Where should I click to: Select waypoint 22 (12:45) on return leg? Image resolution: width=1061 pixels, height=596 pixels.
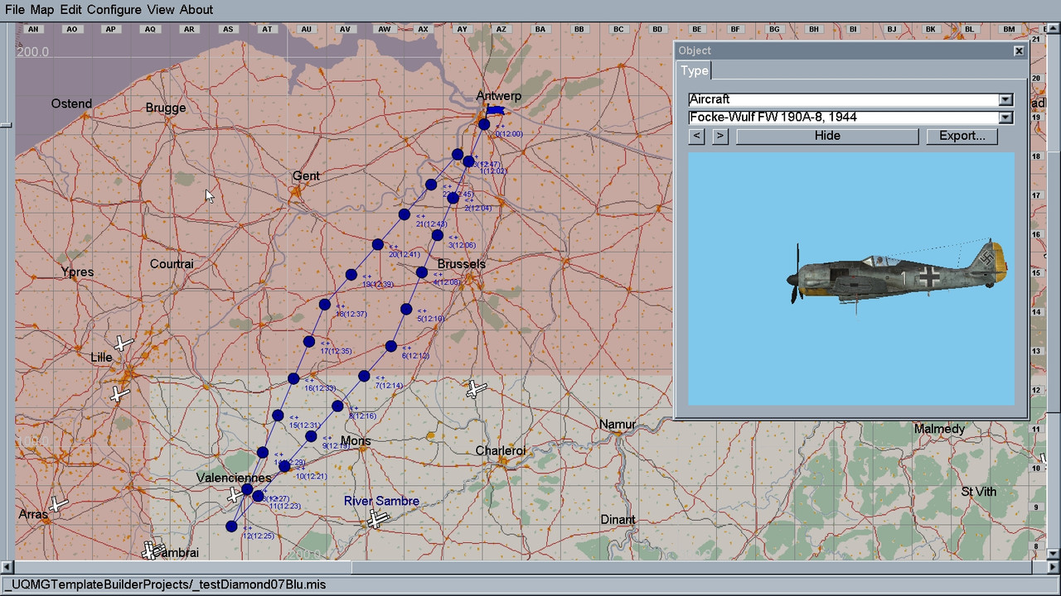coord(431,185)
